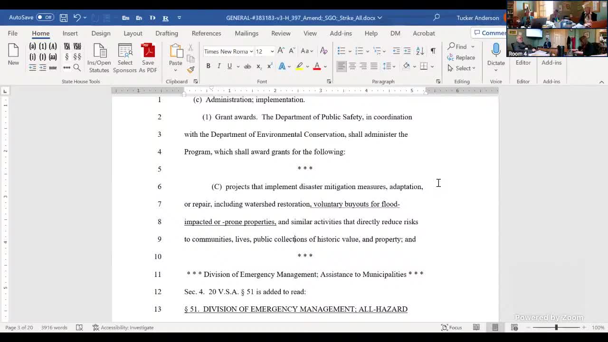Image resolution: width=608 pixels, height=342 pixels.
Task: Toggle superscript formatting
Action: click(270, 66)
